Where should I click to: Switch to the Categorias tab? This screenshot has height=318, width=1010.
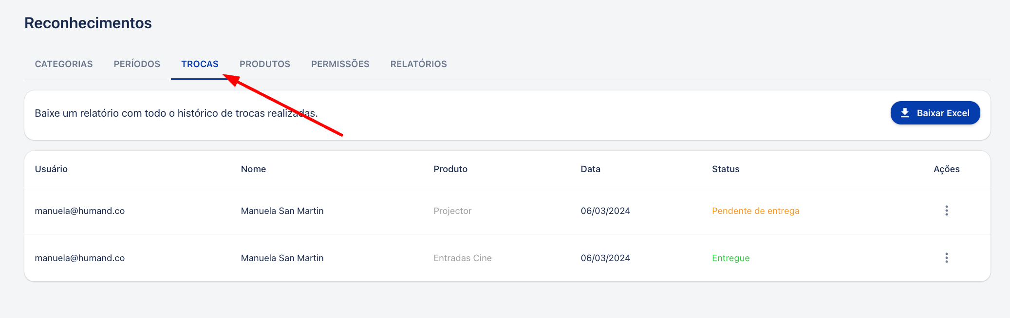point(64,64)
